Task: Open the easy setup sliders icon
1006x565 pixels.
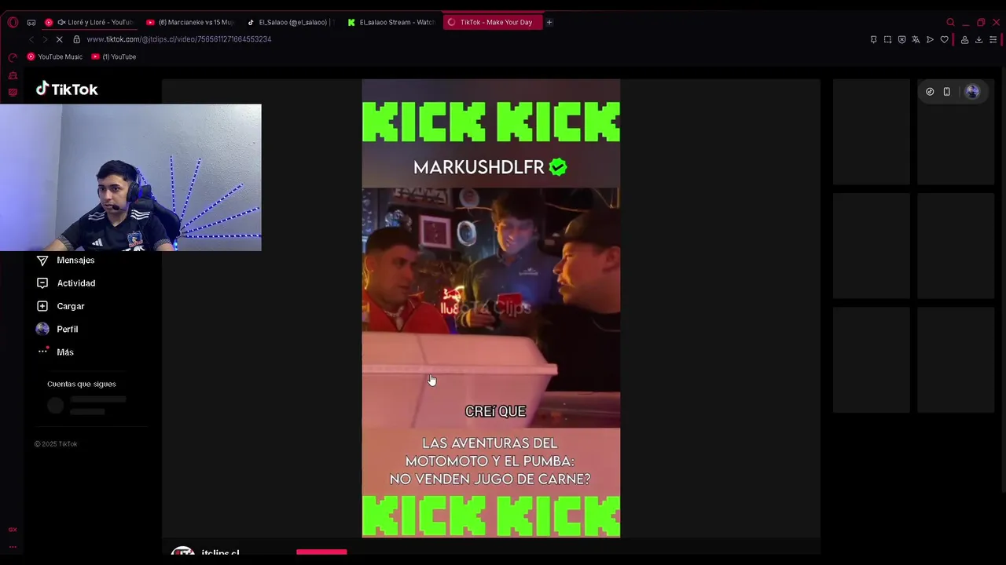Action: pyautogui.click(x=993, y=39)
